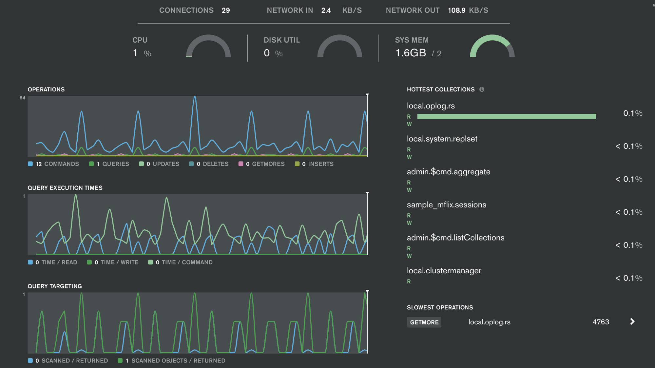655x368 pixels.
Task: Click the 1 QUERIES legend label
Action: (x=113, y=164)
